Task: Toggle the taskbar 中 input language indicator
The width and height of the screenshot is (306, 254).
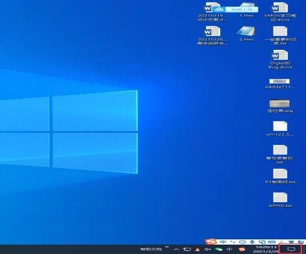Action: pos(230,249)
